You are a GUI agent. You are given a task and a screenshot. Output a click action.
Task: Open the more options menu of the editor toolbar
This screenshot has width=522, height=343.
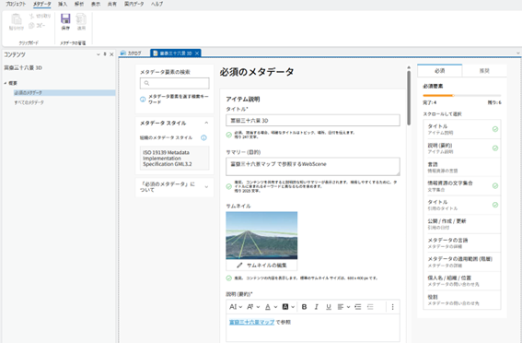[392, 307]
